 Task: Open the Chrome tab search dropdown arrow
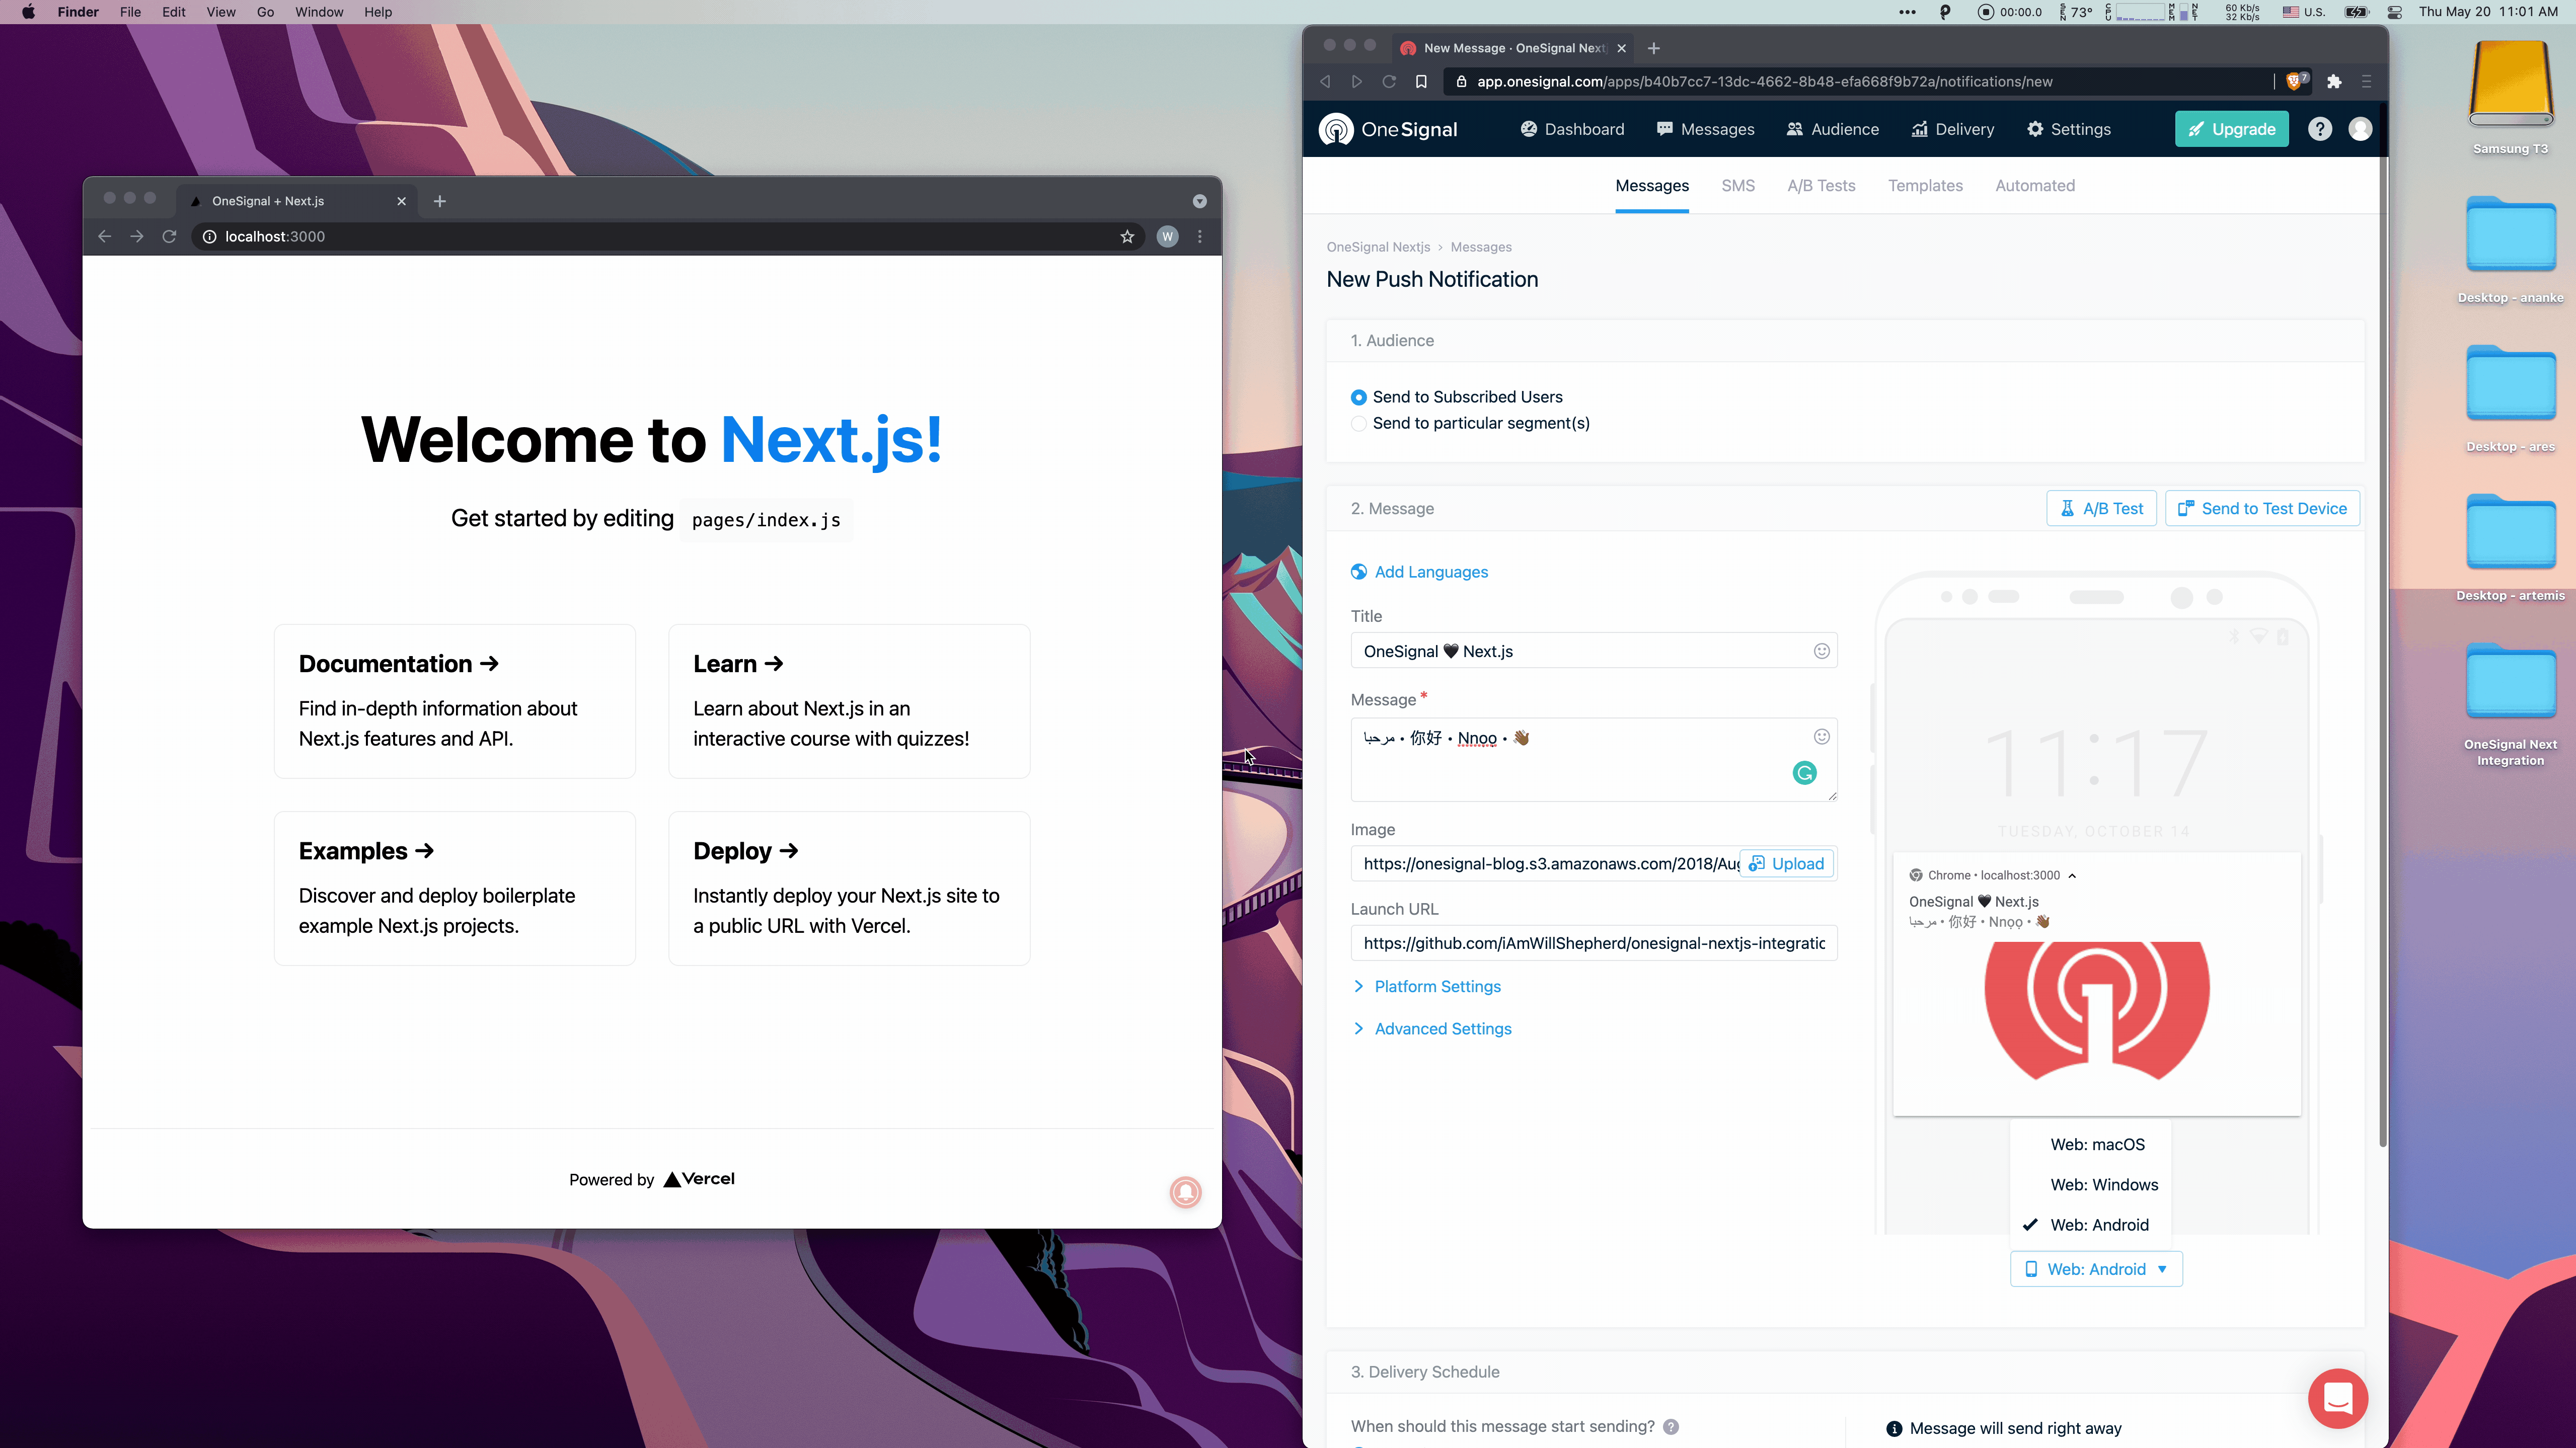[x=1199, y=201]
